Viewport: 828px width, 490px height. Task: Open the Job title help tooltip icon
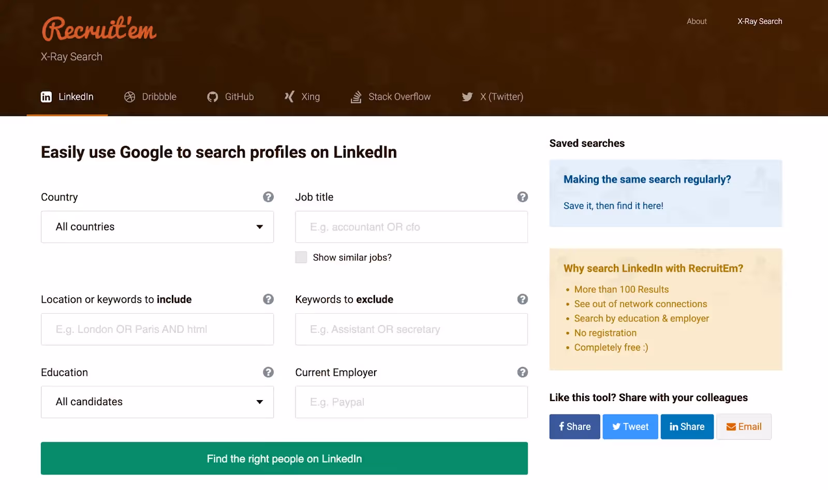522,197
